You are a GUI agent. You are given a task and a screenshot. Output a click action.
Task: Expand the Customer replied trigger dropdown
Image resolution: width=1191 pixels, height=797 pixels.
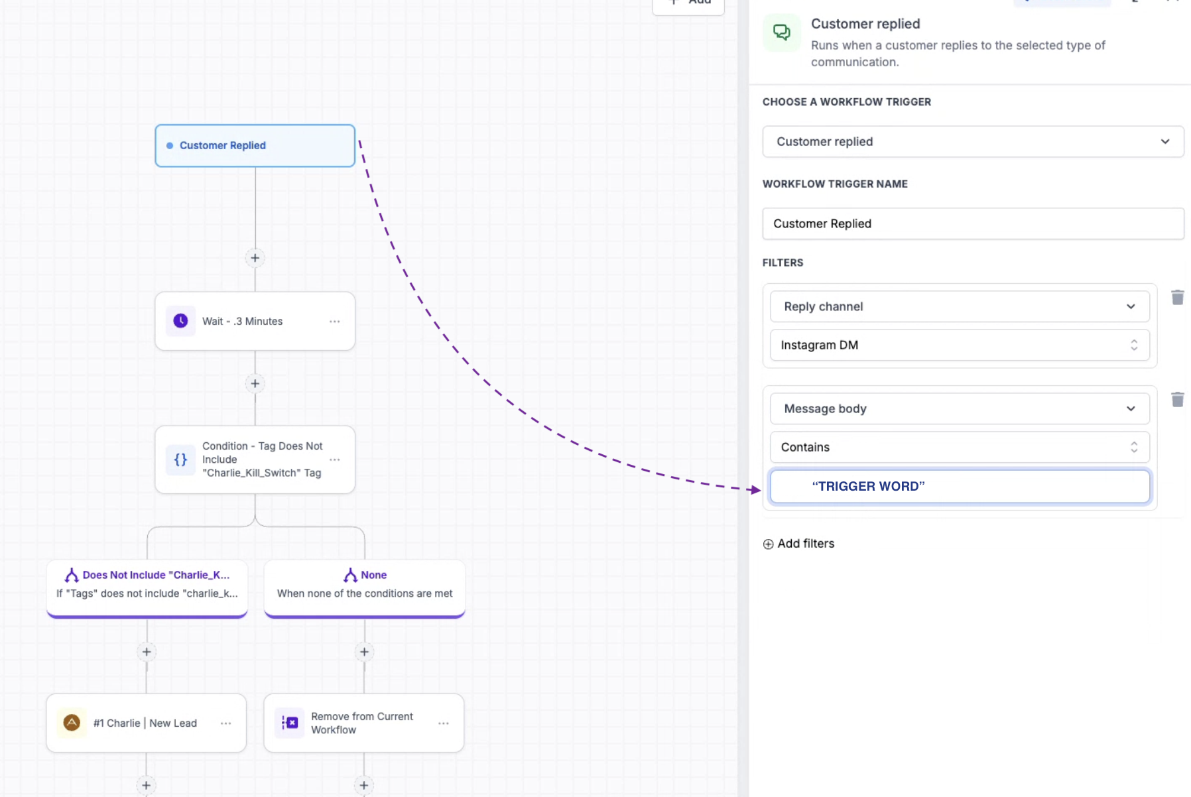click(x=973, y=141)
